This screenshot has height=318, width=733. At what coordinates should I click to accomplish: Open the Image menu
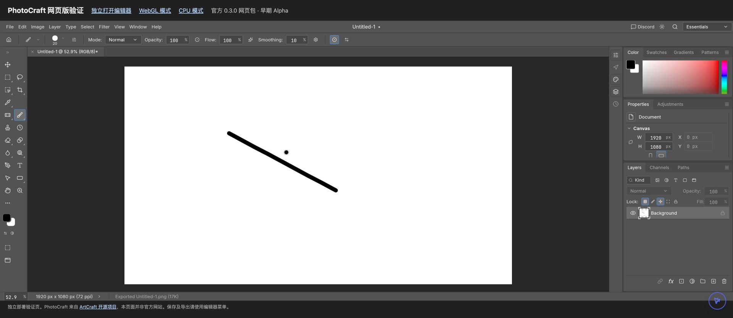37,27
